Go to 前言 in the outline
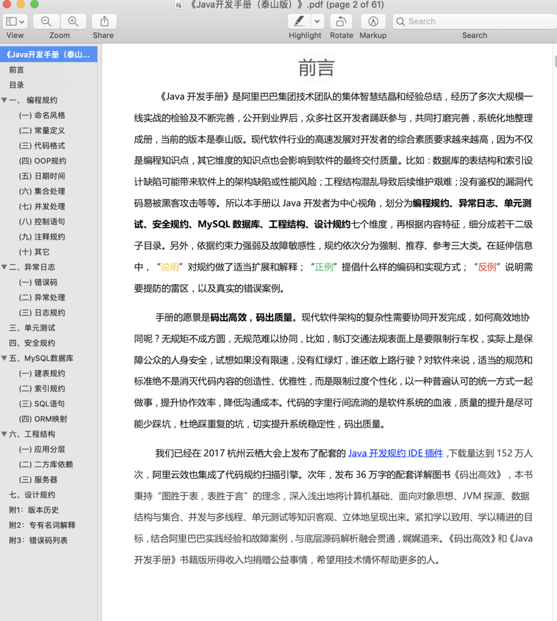Image resolution: width=557 pixels, height=621 pixels. click(17, 70)
